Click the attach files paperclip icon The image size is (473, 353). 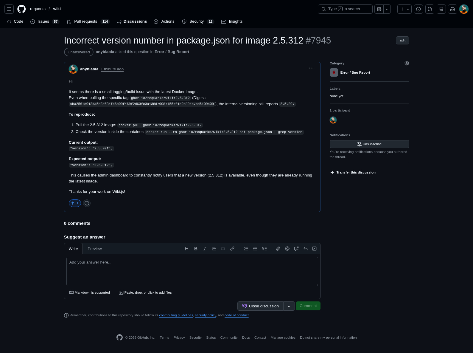coord(278,249)
